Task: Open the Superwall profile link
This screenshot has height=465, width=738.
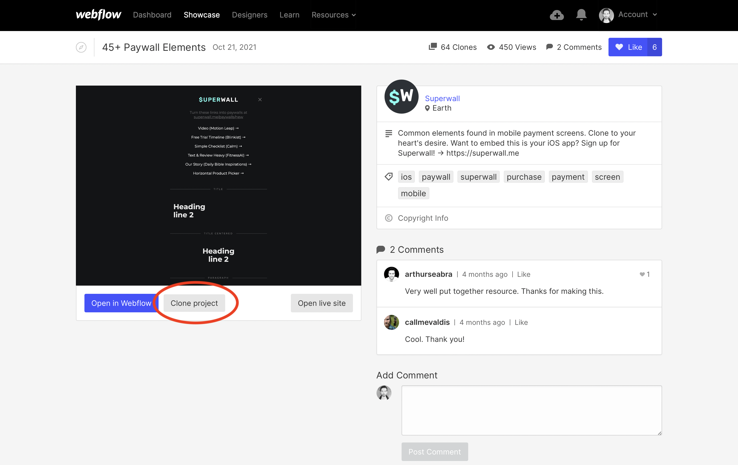Action: (442, 98)
